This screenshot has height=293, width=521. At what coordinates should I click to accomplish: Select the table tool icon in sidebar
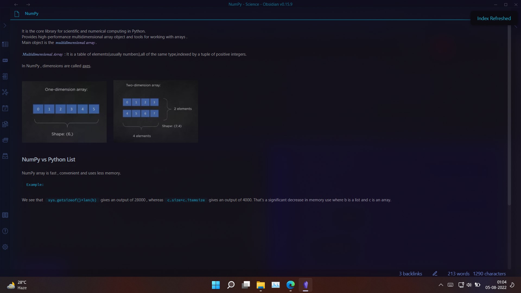[5, 44]
